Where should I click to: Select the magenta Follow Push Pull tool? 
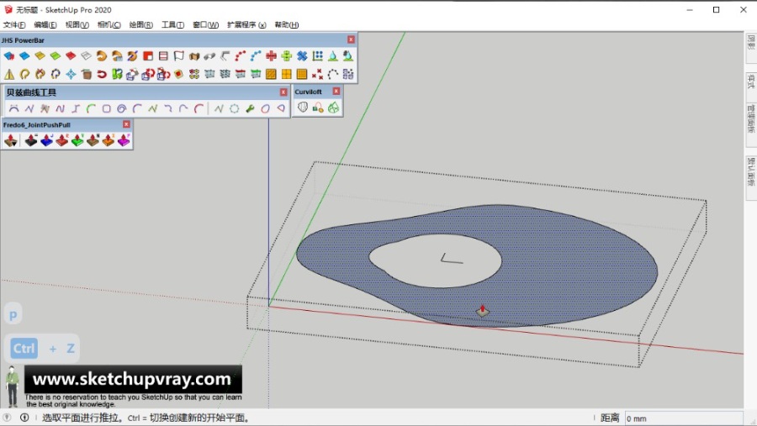(124, 140)
